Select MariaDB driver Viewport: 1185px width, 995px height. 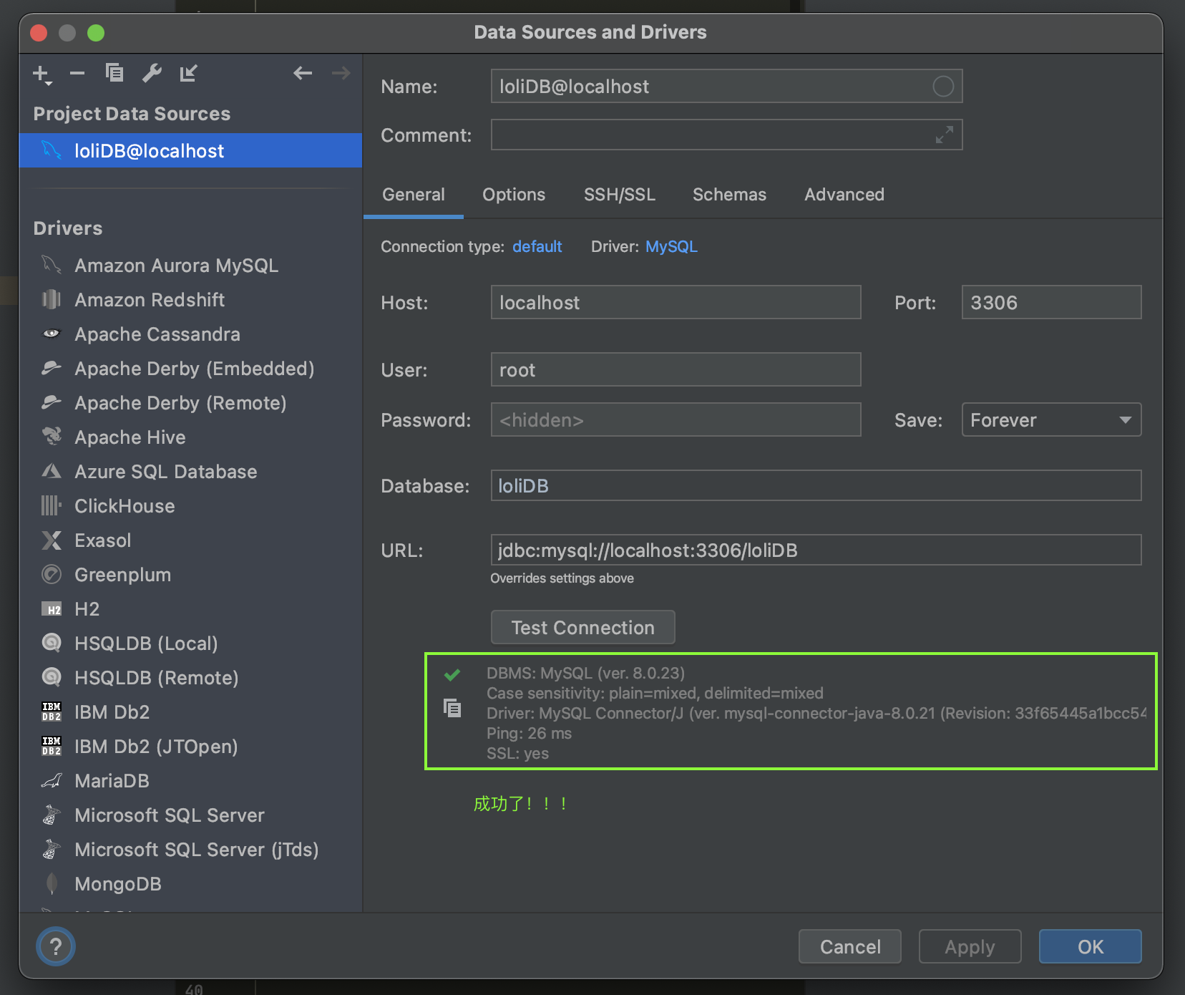pyautogui.click(x=190, y=781)
